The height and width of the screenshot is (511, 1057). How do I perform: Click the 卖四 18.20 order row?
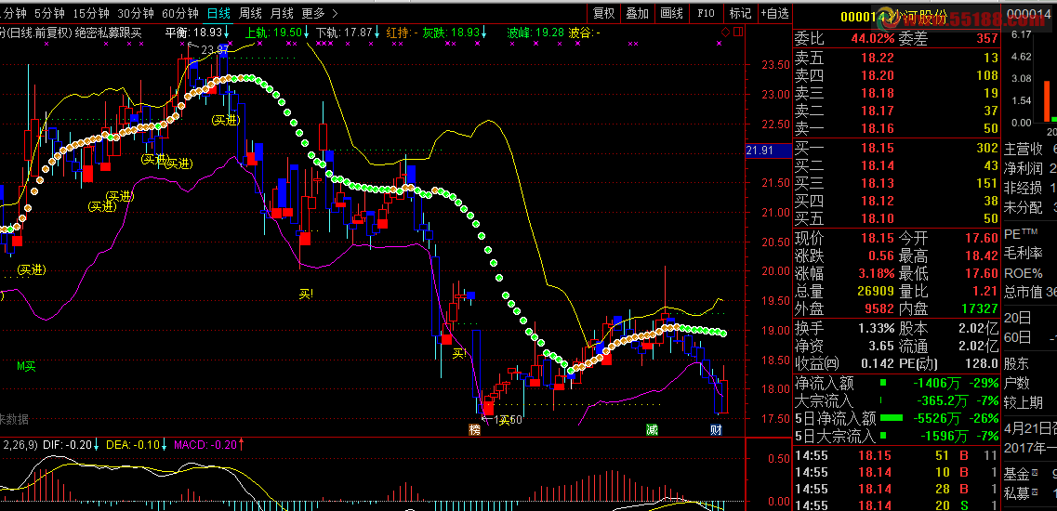(x=897, y=75)
